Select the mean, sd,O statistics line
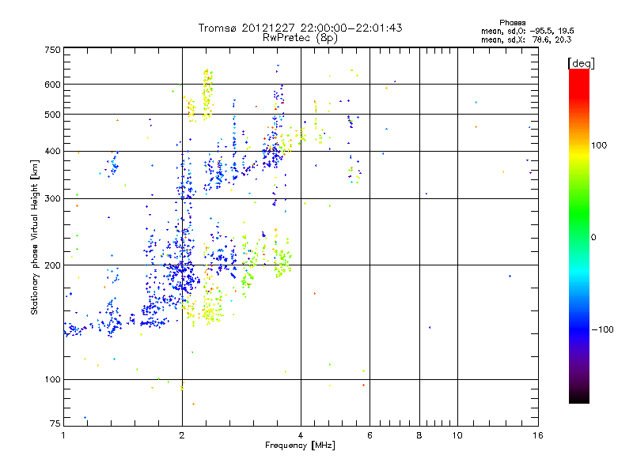633x474 pixels. 526,31
